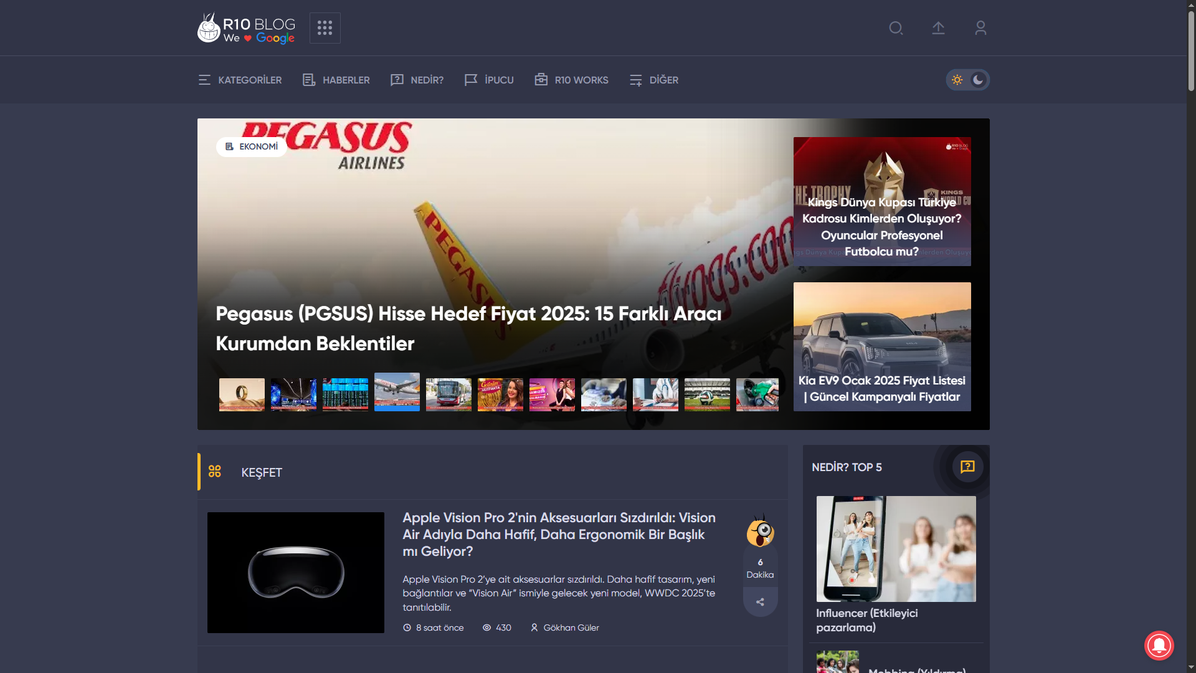Open the R10 Blog home logo
This screenshot has height=673, width=1196.
246,28
